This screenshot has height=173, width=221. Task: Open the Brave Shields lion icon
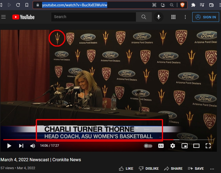(x=182, y=5)
